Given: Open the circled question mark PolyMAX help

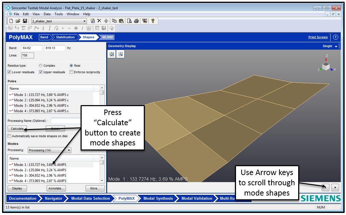Looking at the screenshot, I should point(335,37).
